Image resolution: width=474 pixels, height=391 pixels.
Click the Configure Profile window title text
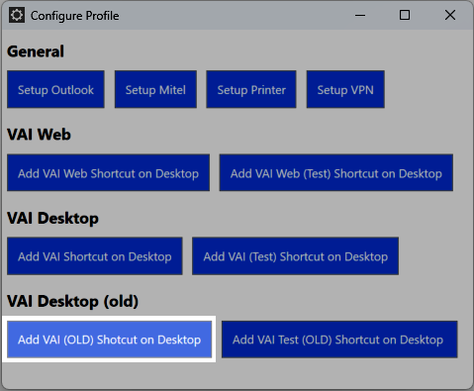pyautogui.click(x=75, y=16)
